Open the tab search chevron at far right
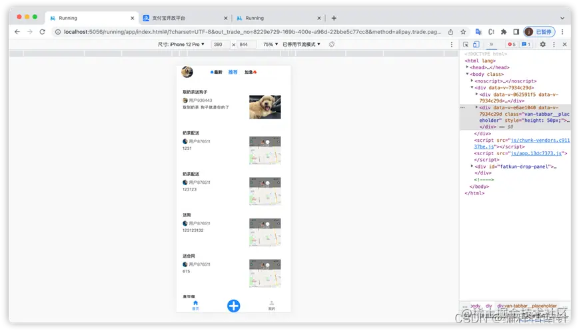Image resolution: width=579 pixels, height=331 pixels. coord(562,18)
